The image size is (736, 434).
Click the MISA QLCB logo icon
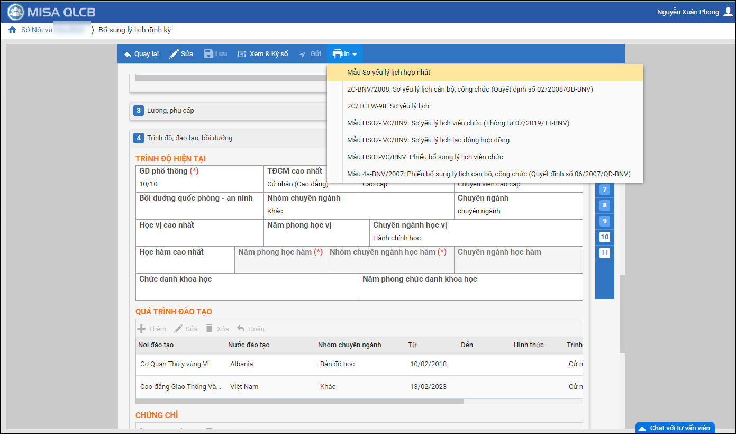tap(16, 12)
